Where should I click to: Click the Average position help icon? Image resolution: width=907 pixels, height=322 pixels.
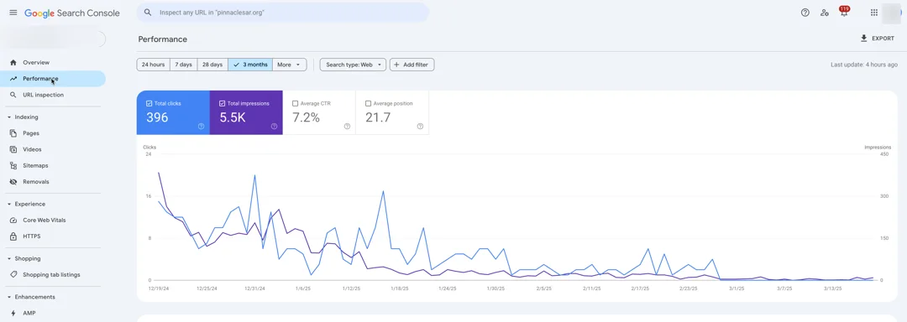click(420, 127)
